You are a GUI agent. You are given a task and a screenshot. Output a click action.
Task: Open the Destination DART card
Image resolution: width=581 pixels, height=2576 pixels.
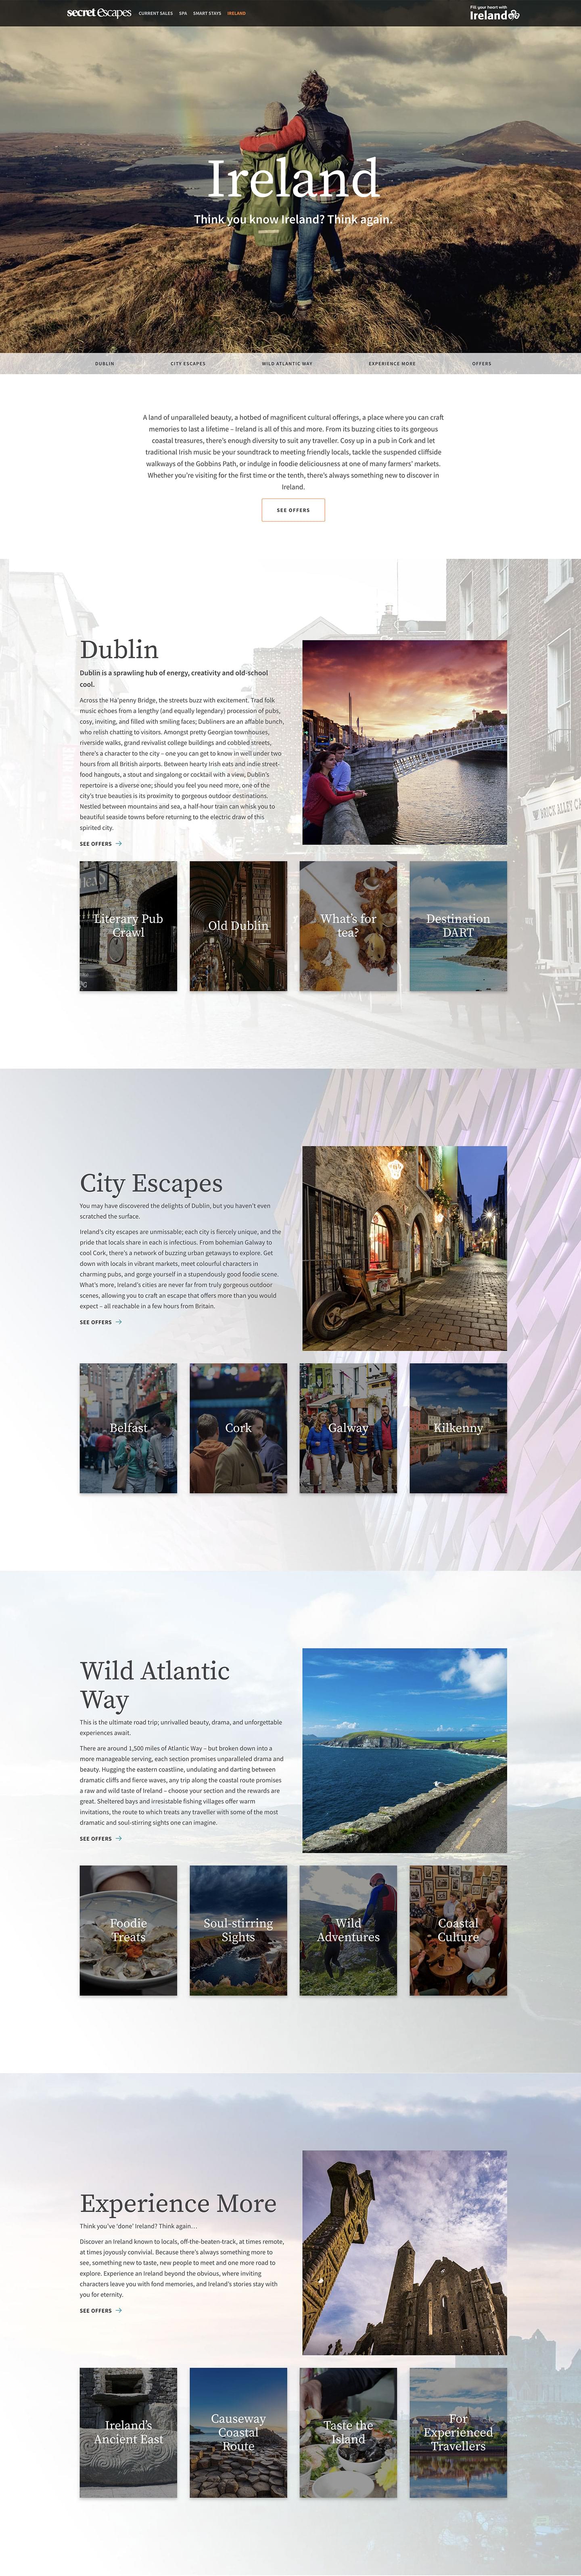point(458,926)
